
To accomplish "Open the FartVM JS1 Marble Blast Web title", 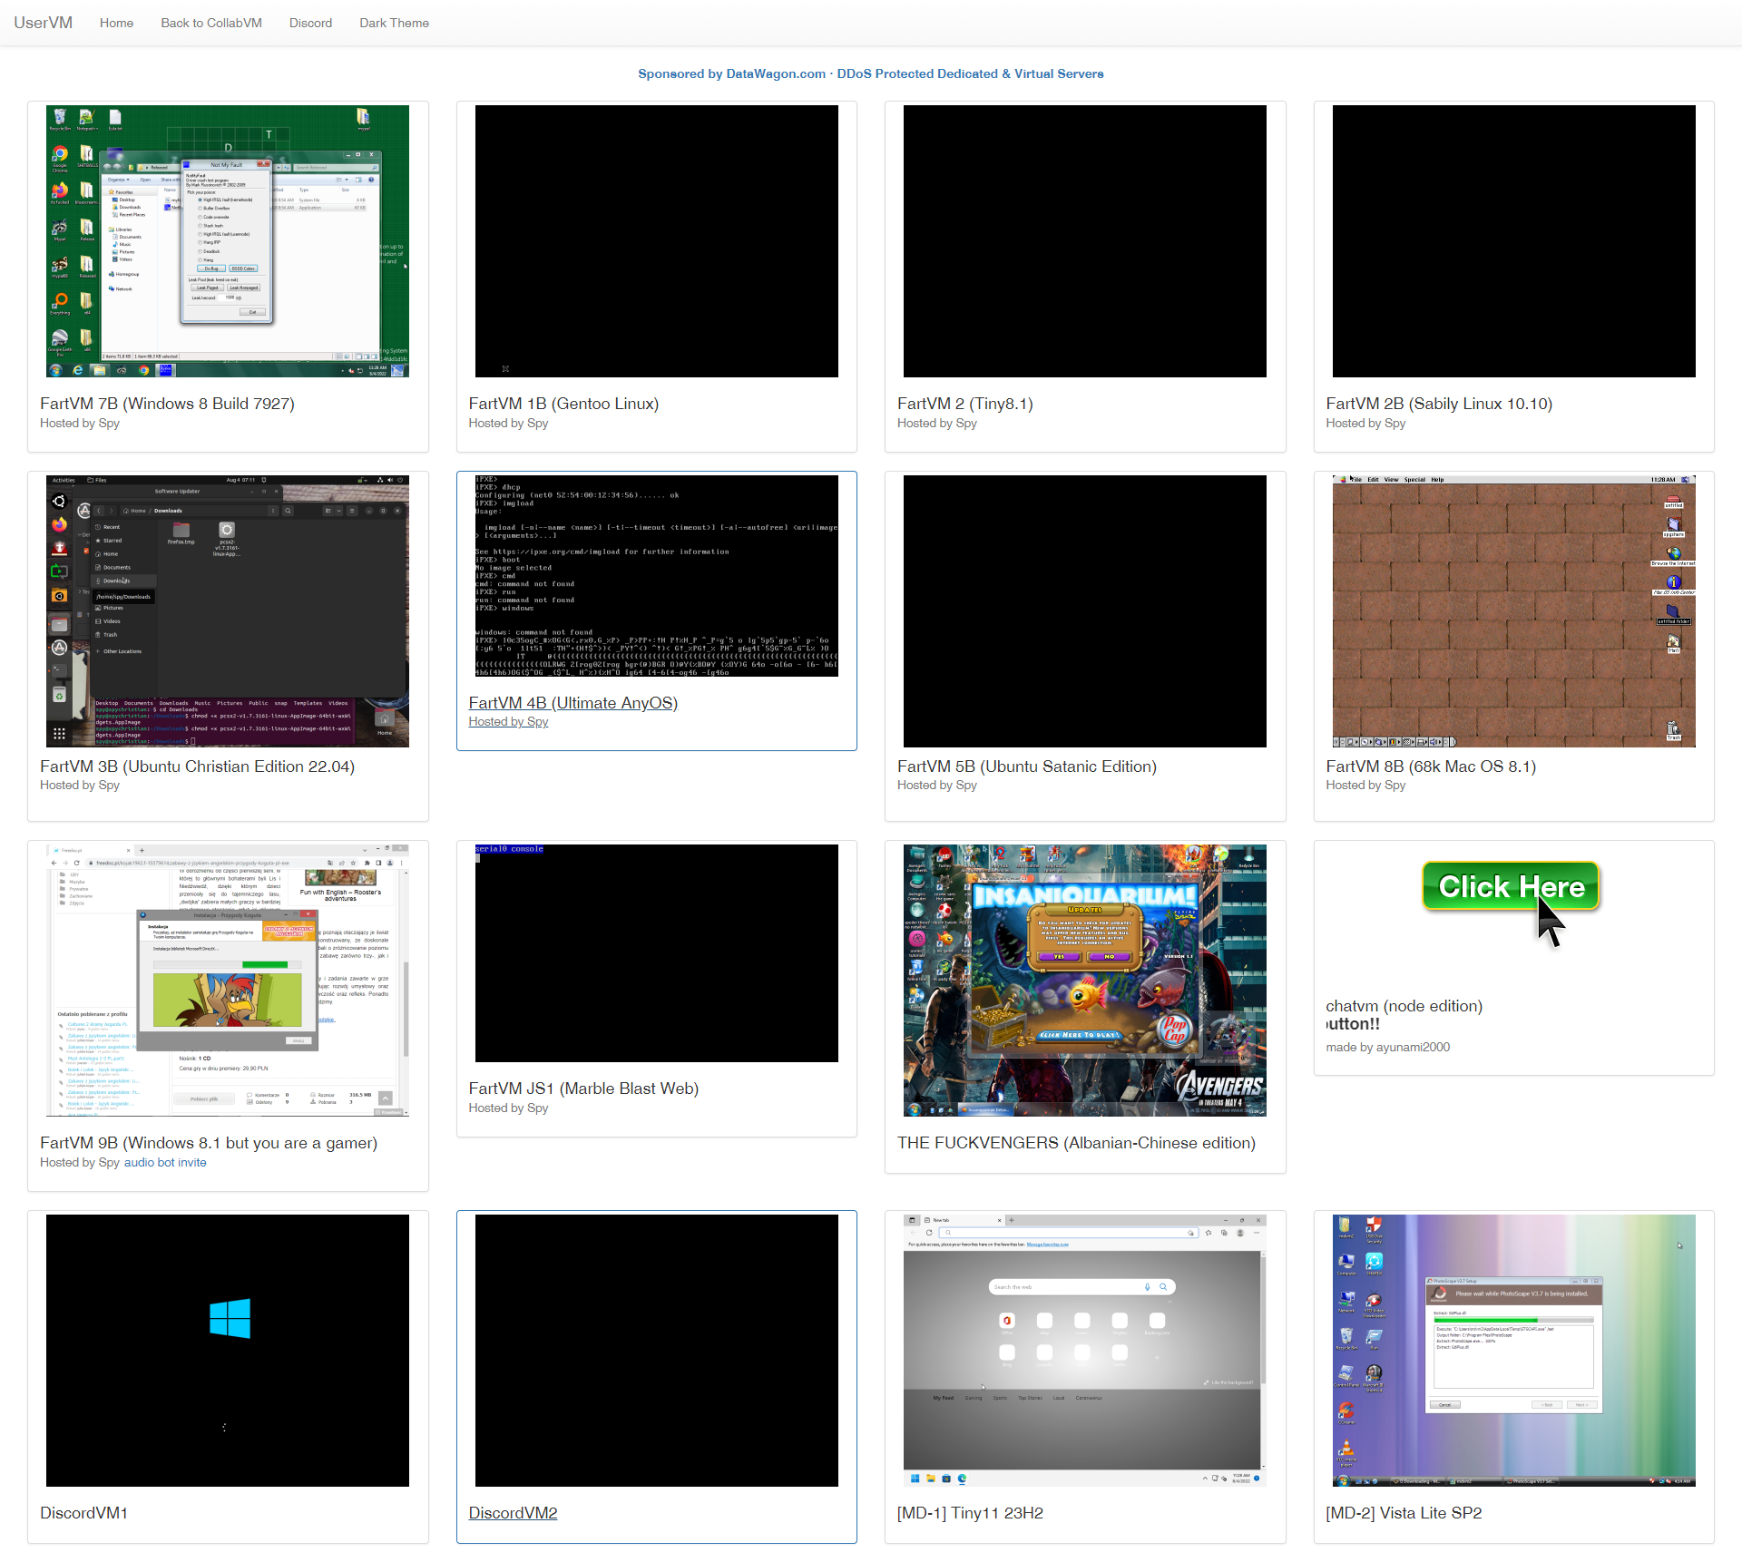I will [x=582, y=1089].
